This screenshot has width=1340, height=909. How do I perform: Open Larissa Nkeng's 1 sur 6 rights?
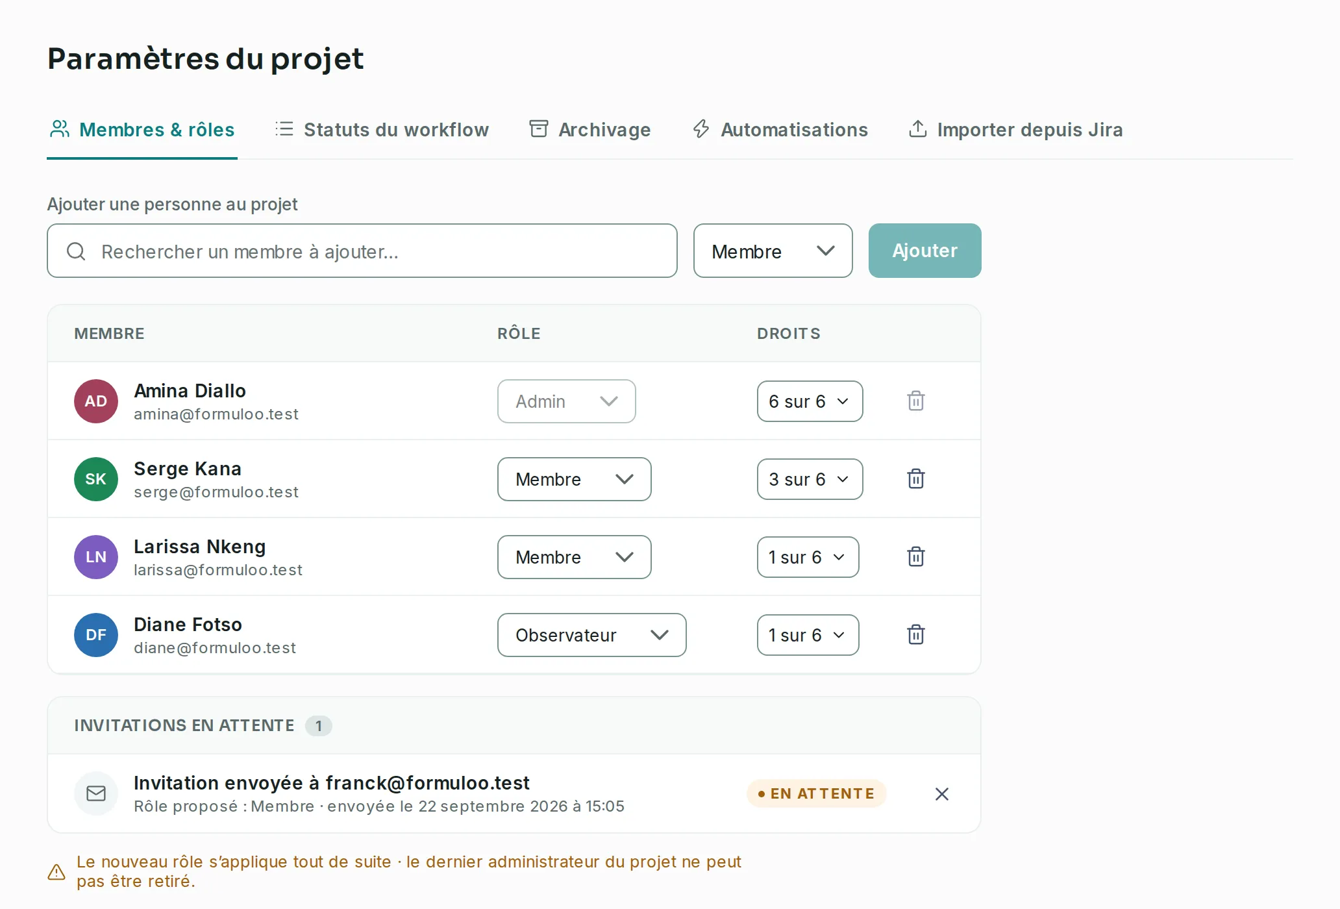pos(808,557)
